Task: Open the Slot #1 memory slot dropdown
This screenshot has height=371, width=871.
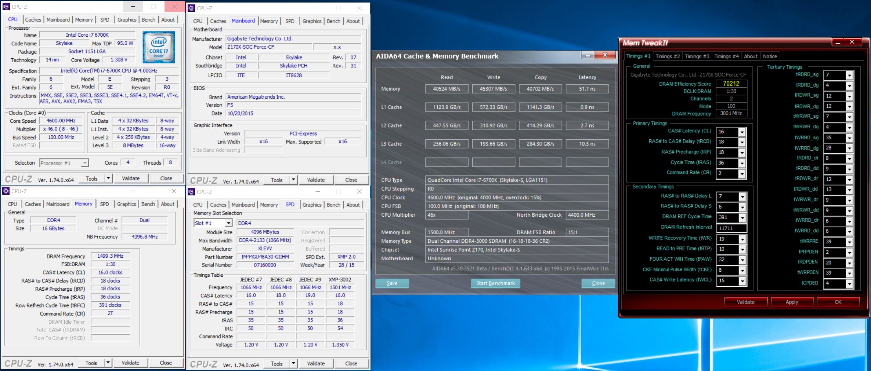Action: (228, 223)
